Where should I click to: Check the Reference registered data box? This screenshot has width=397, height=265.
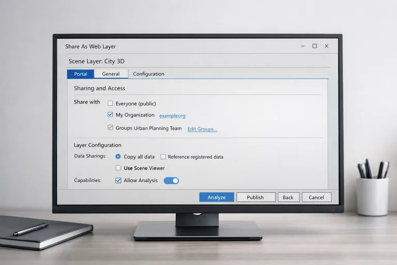(163, 157)
